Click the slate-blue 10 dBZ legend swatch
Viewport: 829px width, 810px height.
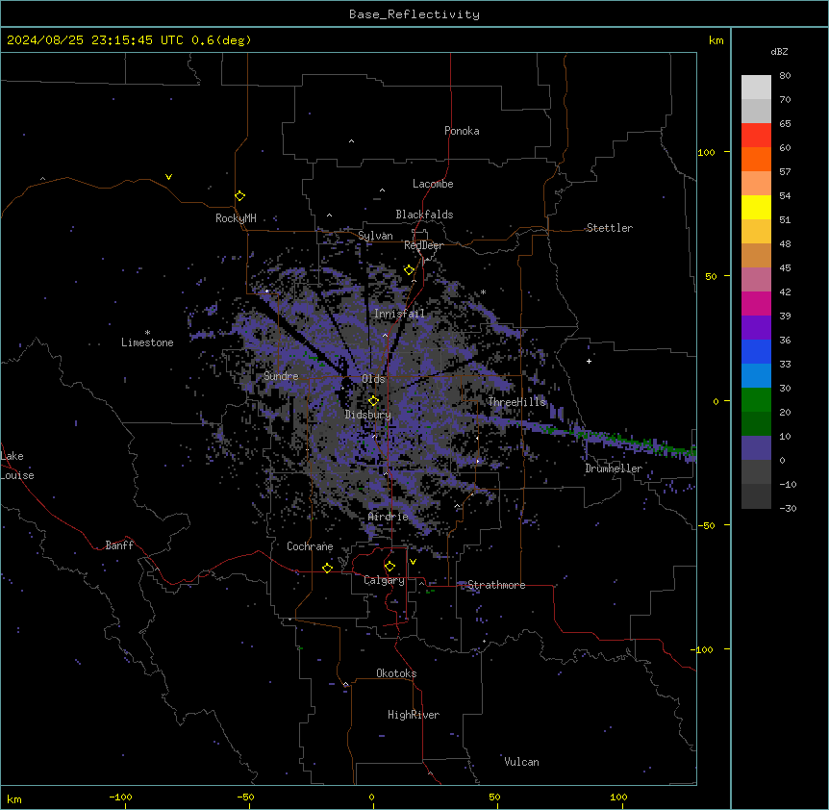tap(756, 448)
